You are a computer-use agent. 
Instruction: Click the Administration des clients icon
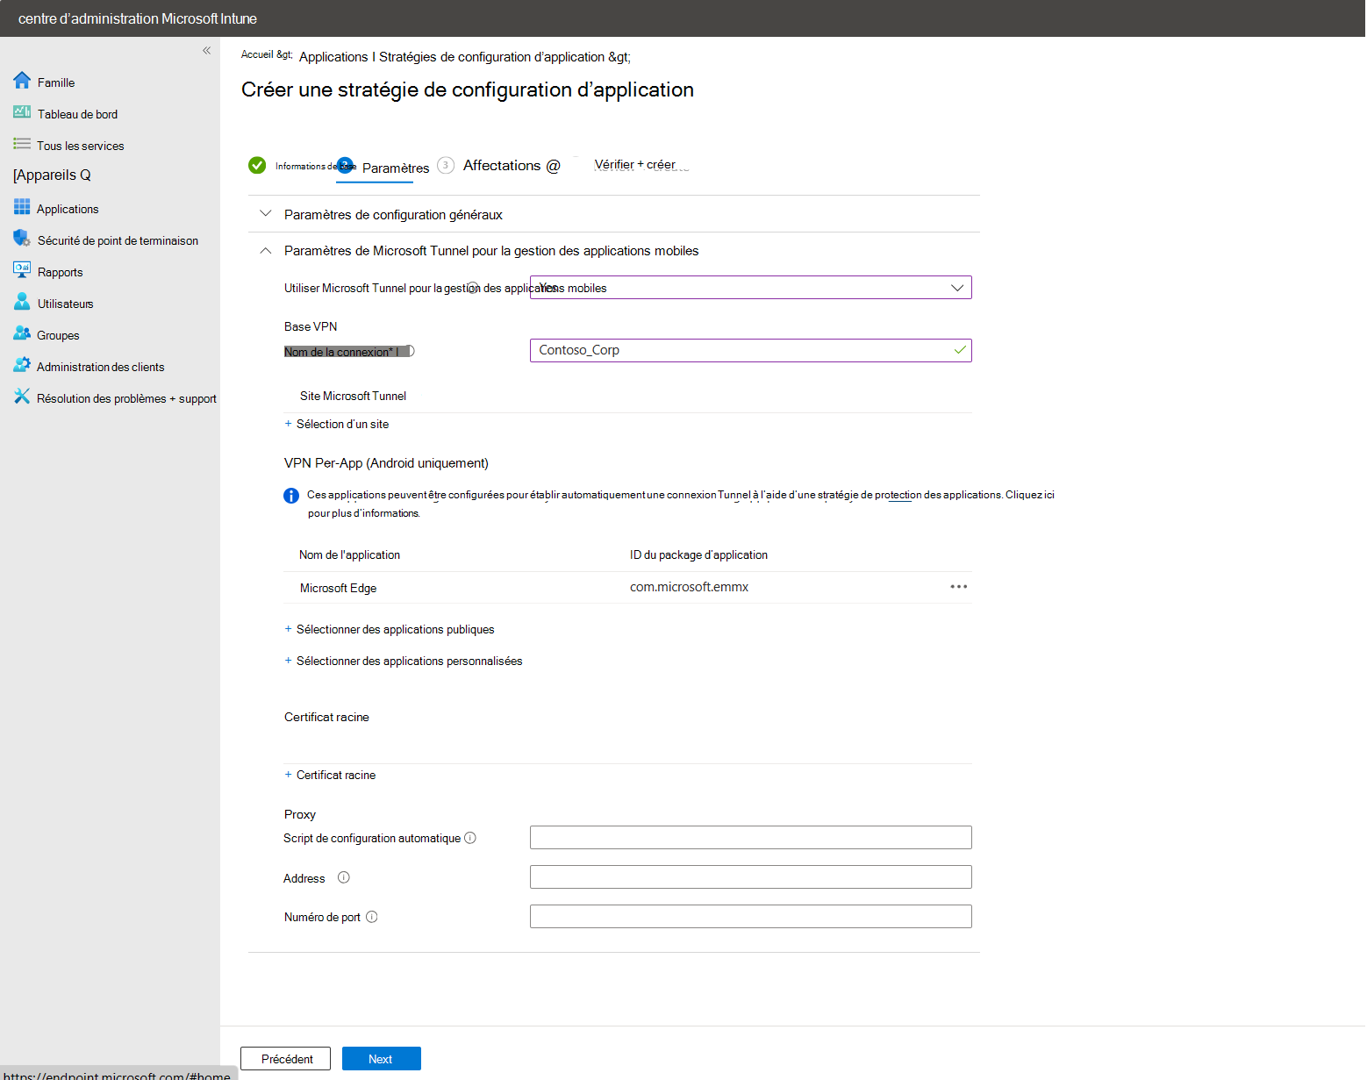coord(22,365)
